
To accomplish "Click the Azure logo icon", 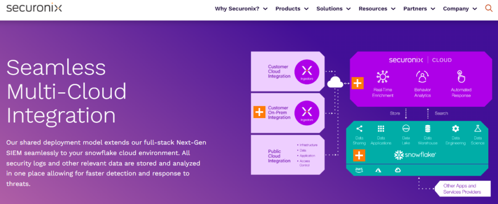I will coord(378,170).
